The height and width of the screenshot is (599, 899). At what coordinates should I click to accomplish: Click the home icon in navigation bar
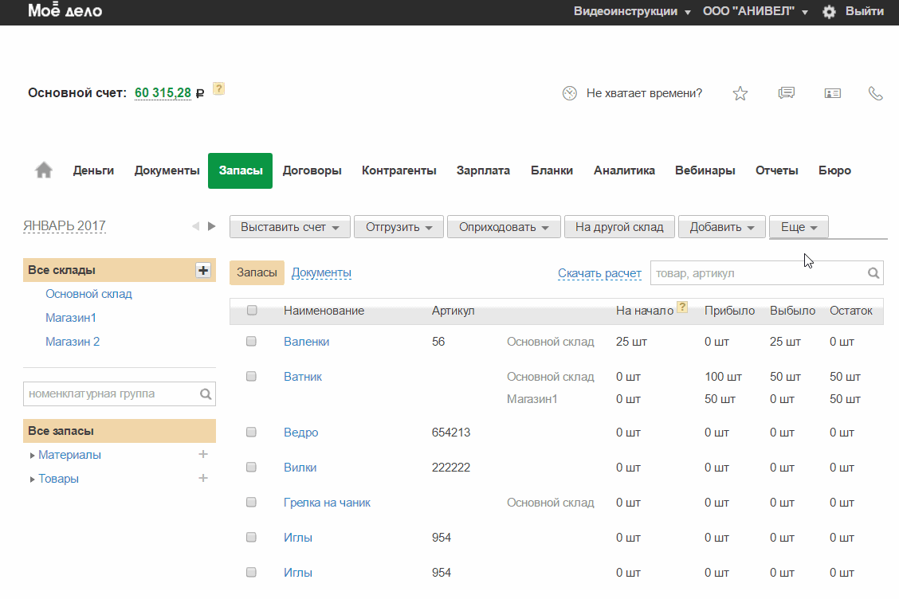pyautogui.click(x=44, y=170)
